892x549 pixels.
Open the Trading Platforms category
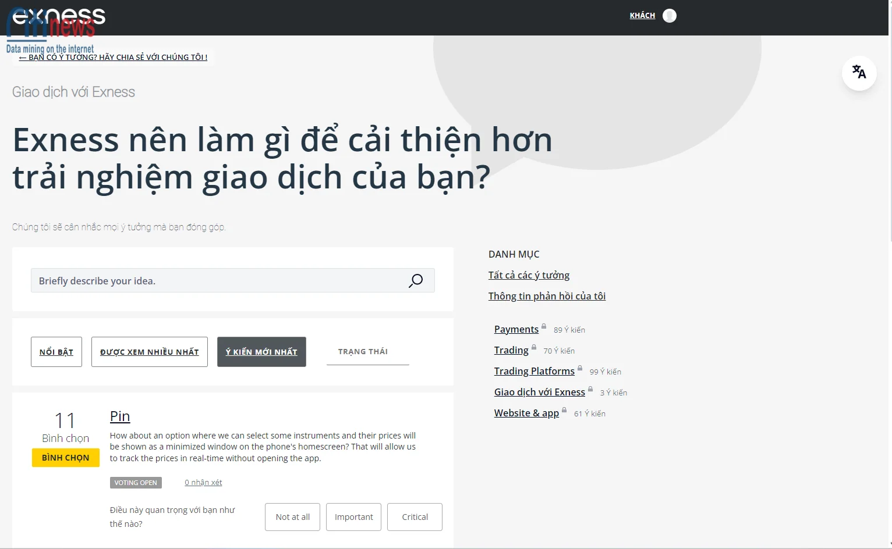534,371
